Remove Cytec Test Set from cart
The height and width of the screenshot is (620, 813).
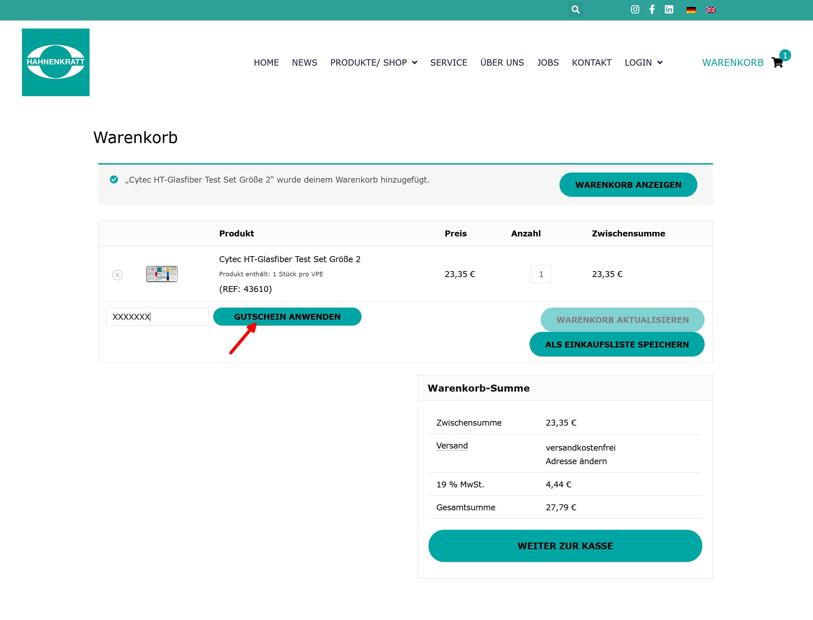click(117, 275)
